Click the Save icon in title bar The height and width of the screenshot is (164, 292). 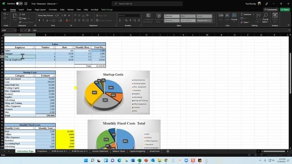point(26,4)
